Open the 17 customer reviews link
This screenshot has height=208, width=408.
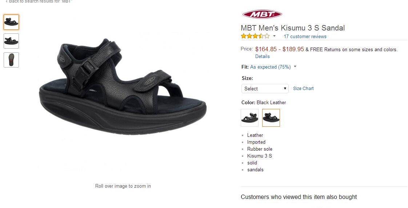(x=305, y=37)
